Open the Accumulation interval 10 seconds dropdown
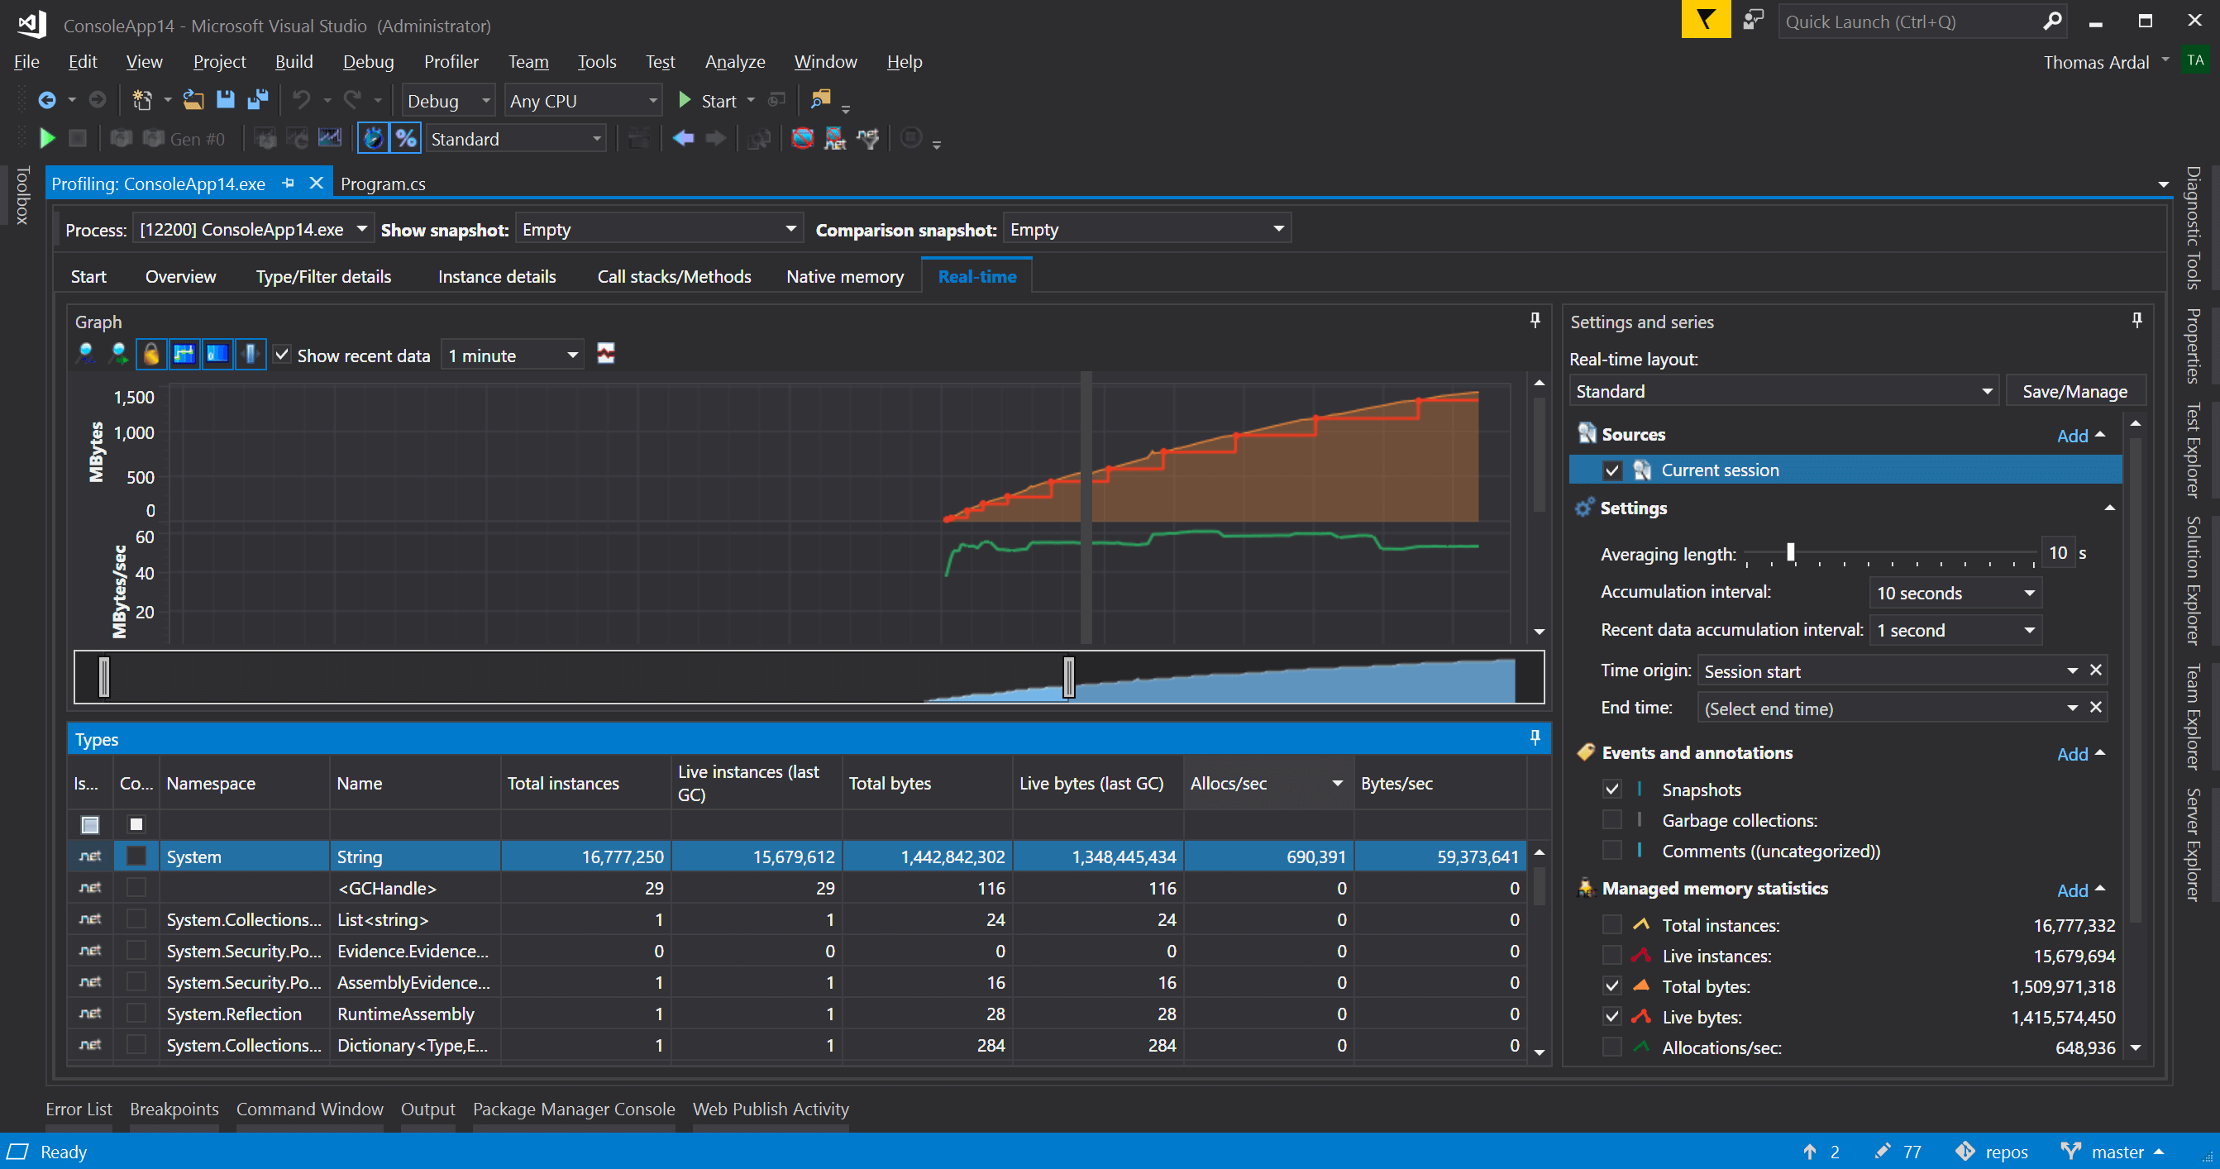Viewport: 2220px width, 1169px height. click(x=1955, y=593)
